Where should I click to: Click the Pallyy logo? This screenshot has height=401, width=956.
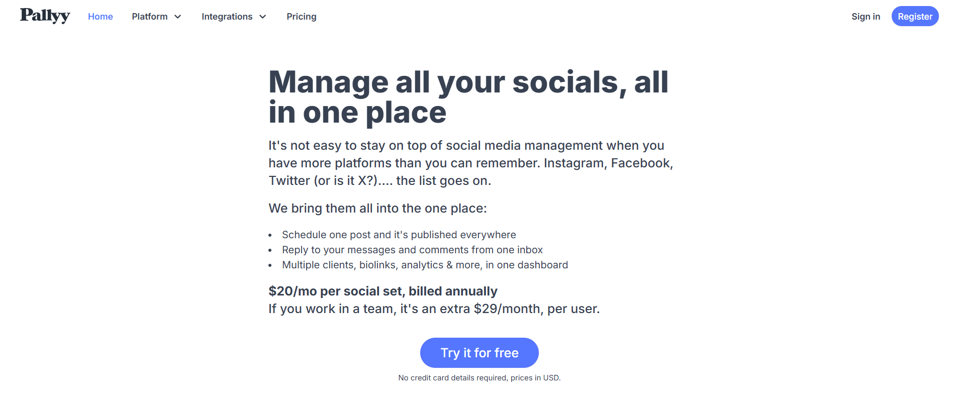point(45,16)
